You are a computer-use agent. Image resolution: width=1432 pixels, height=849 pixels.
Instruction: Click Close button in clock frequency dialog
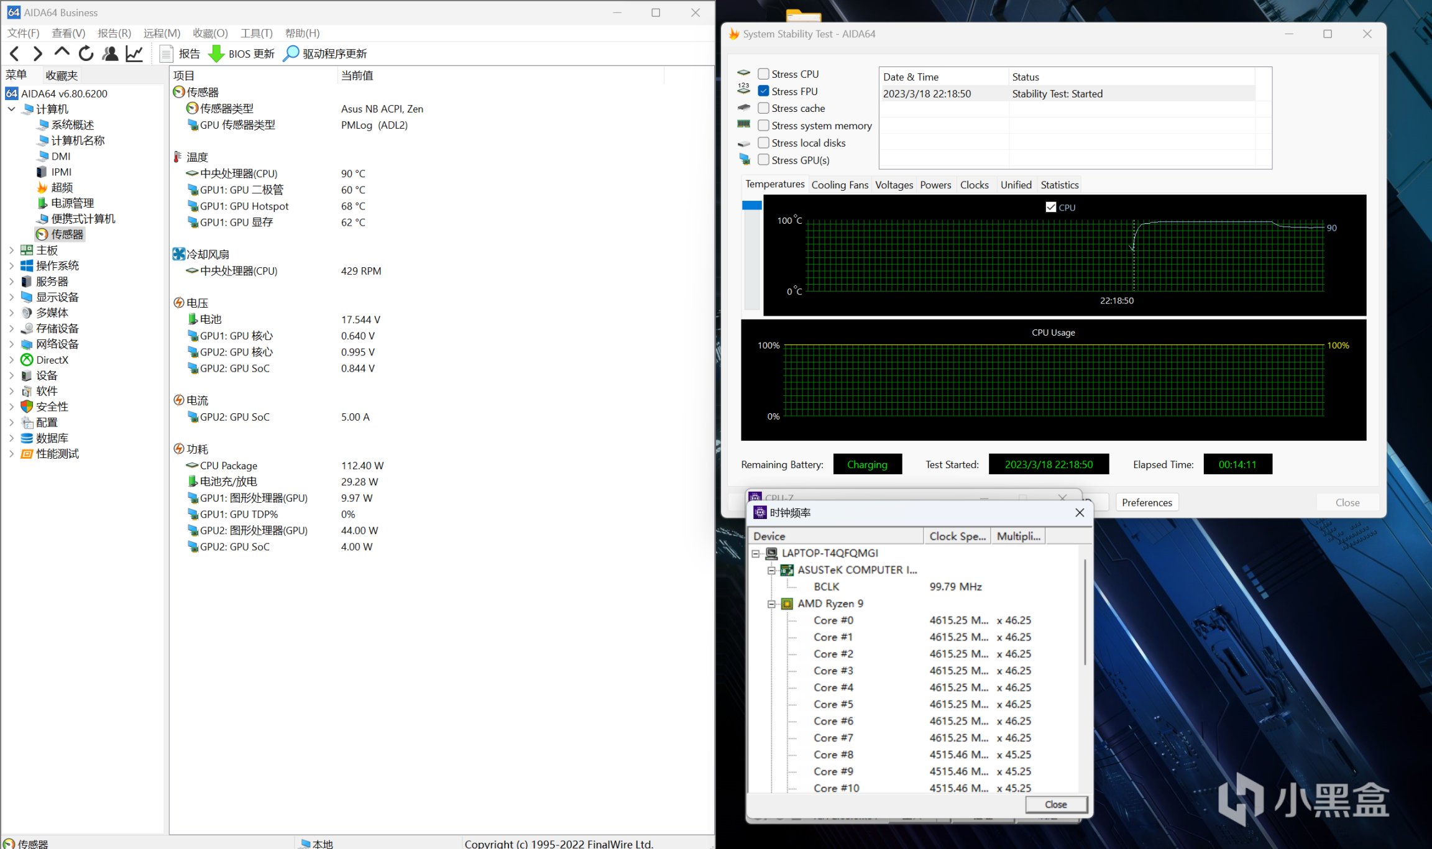coord(1056,804)
